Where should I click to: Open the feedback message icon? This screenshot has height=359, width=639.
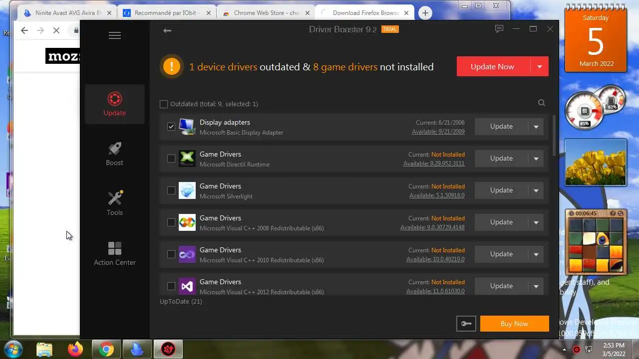[x=499, y=29]
